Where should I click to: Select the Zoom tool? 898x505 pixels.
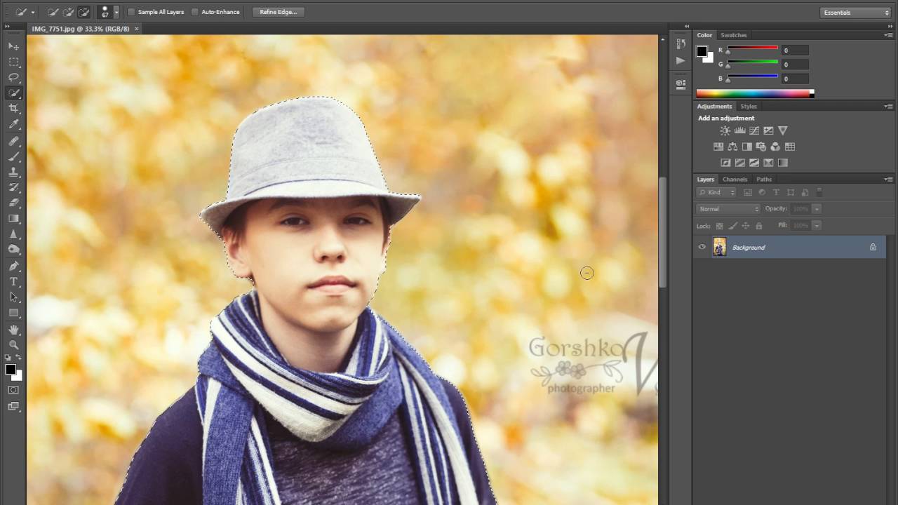13,345
